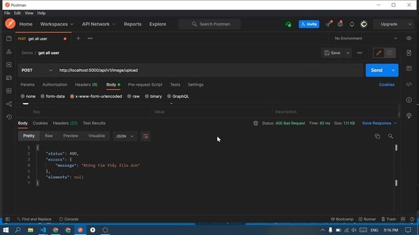This screenshot has height=235, width=419.
Task: Open the Workspaces dropdown
Action: tap(57, 24)
